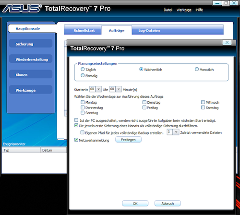Viewport: 240px width, 215px height.
Task: Enable Eigenen Pfad für jedes vollständige Backup
Action: 82,132
